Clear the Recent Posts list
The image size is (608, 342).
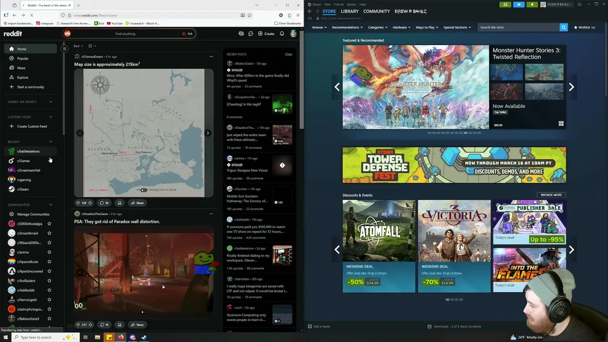288,54
